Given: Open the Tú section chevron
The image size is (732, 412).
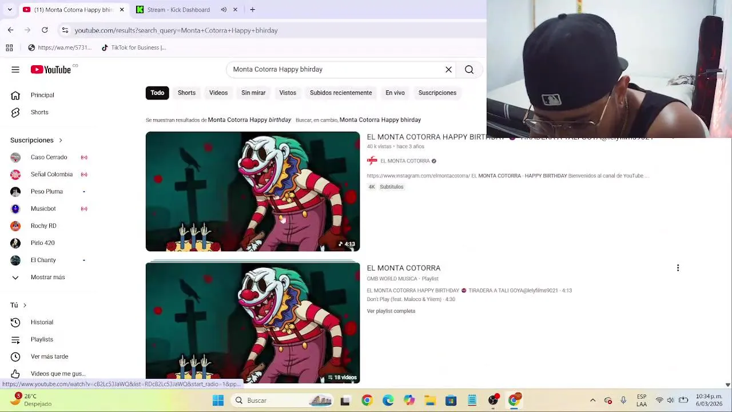Looking at the screenshot, I should [x=25, y=306].
